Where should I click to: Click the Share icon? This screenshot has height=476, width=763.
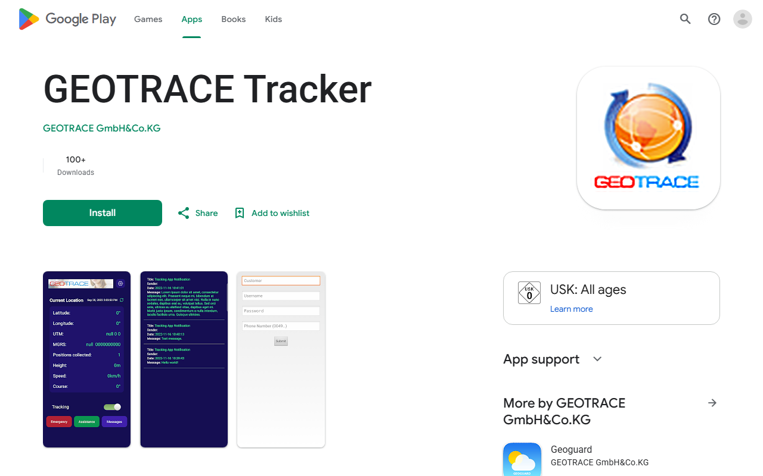(x=184, y=213)
